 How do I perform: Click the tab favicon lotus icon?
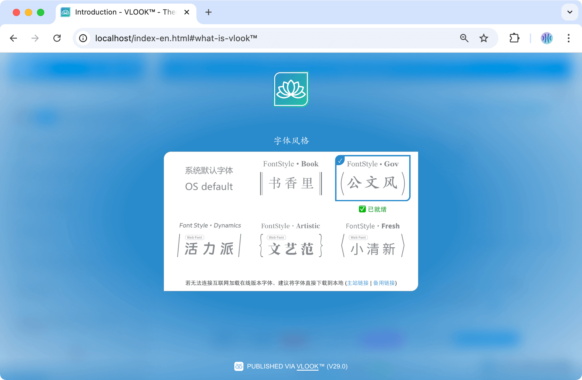(x=65, y=12)
